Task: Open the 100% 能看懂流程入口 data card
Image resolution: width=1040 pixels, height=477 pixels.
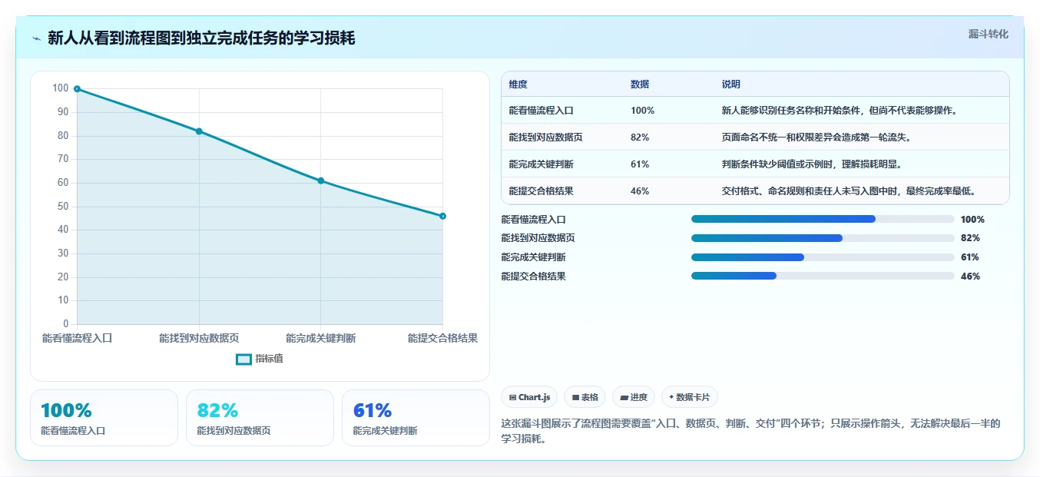Action: [x=104, y=418]
